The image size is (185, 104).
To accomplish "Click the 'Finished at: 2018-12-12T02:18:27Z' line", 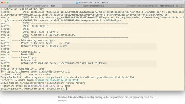I will 53,35.
